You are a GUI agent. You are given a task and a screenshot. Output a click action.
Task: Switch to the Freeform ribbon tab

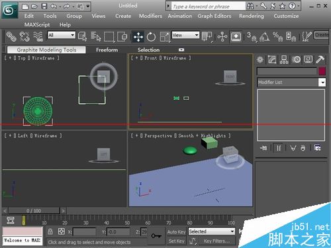tap(107, 50)
